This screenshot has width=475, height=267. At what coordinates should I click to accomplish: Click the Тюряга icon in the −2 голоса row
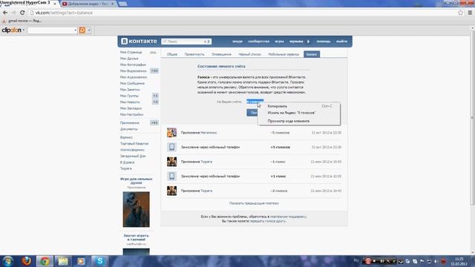pyautogui.click(x=171, y=191)
